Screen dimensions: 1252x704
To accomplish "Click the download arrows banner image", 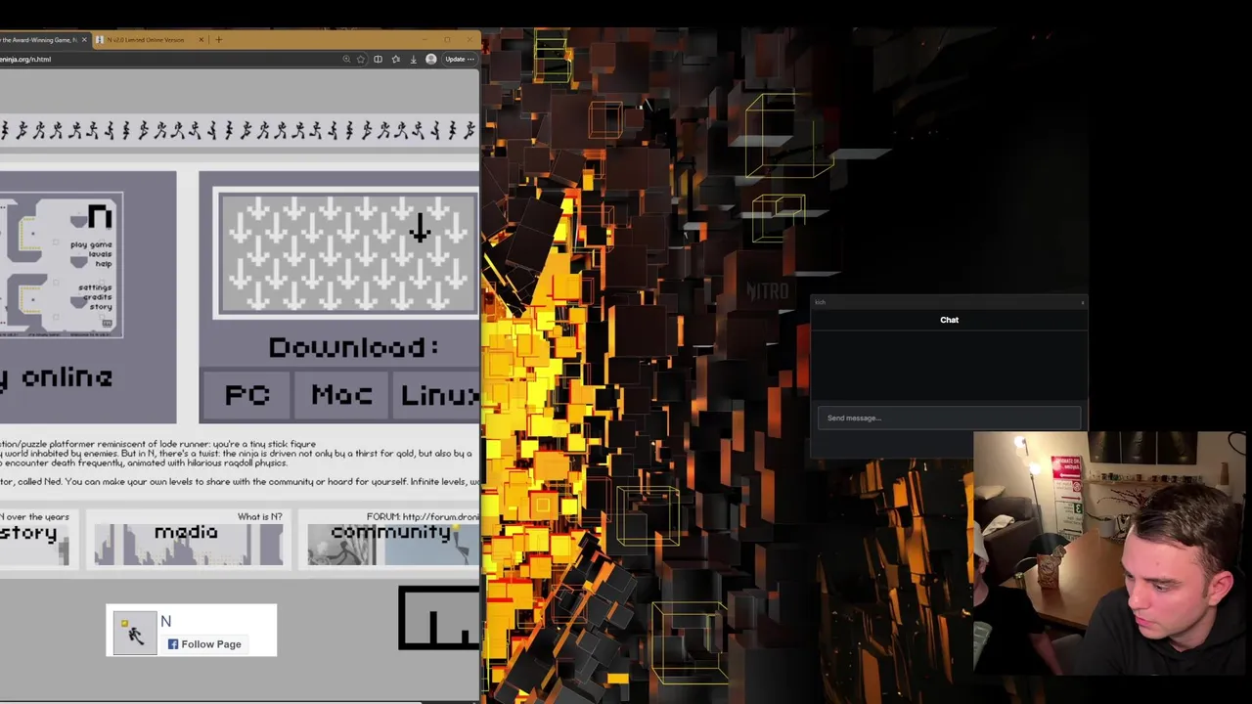I will coord(347,253).
